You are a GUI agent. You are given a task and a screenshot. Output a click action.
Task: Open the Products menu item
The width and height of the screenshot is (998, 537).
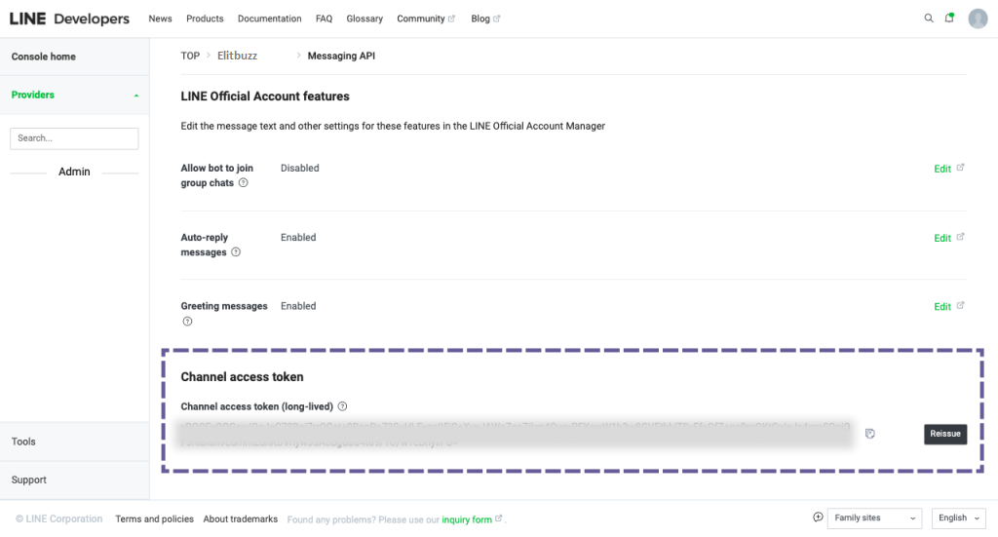pos(205,19)
